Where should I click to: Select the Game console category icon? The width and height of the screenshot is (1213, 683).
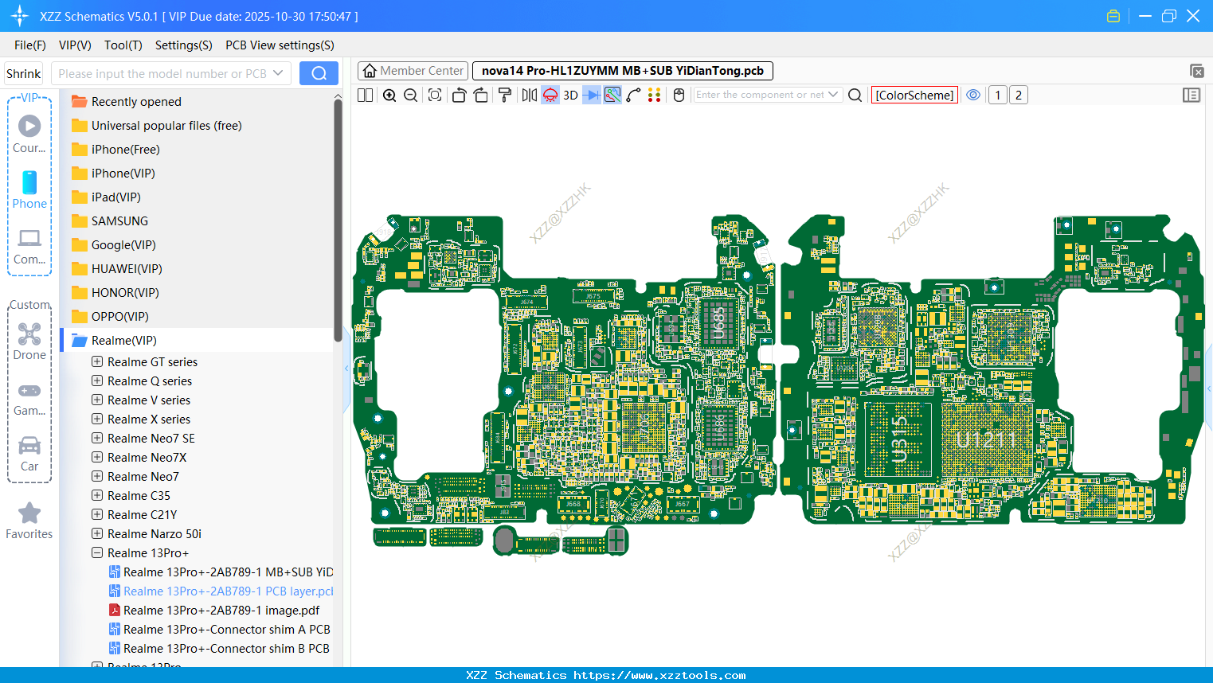point(29,399)
